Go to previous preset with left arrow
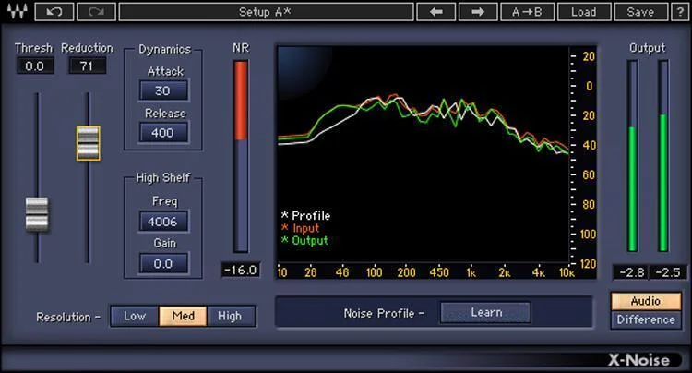692x373 pixels. point(436,12)
